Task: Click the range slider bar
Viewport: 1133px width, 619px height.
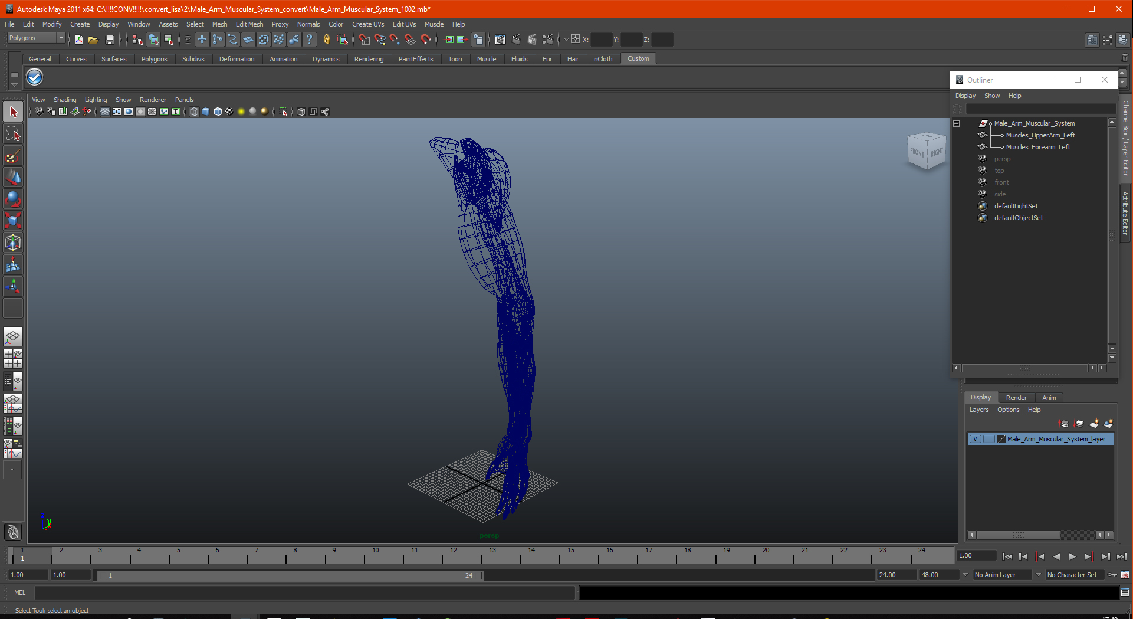Action: coord(291,575)
